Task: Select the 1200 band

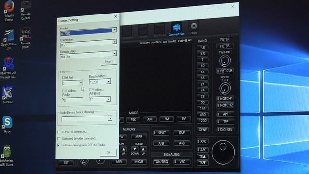Action: pos(202,121)
